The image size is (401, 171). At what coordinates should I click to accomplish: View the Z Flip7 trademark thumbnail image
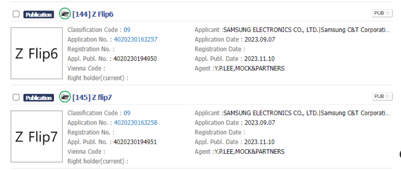(36, 136)
